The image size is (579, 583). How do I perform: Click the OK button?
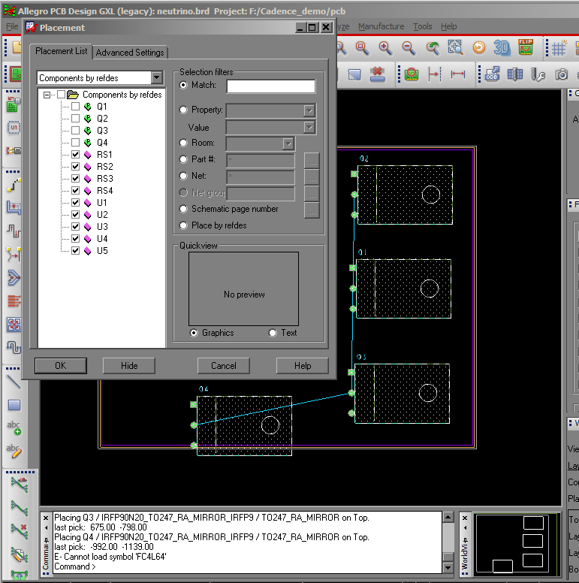click(61, 366)
